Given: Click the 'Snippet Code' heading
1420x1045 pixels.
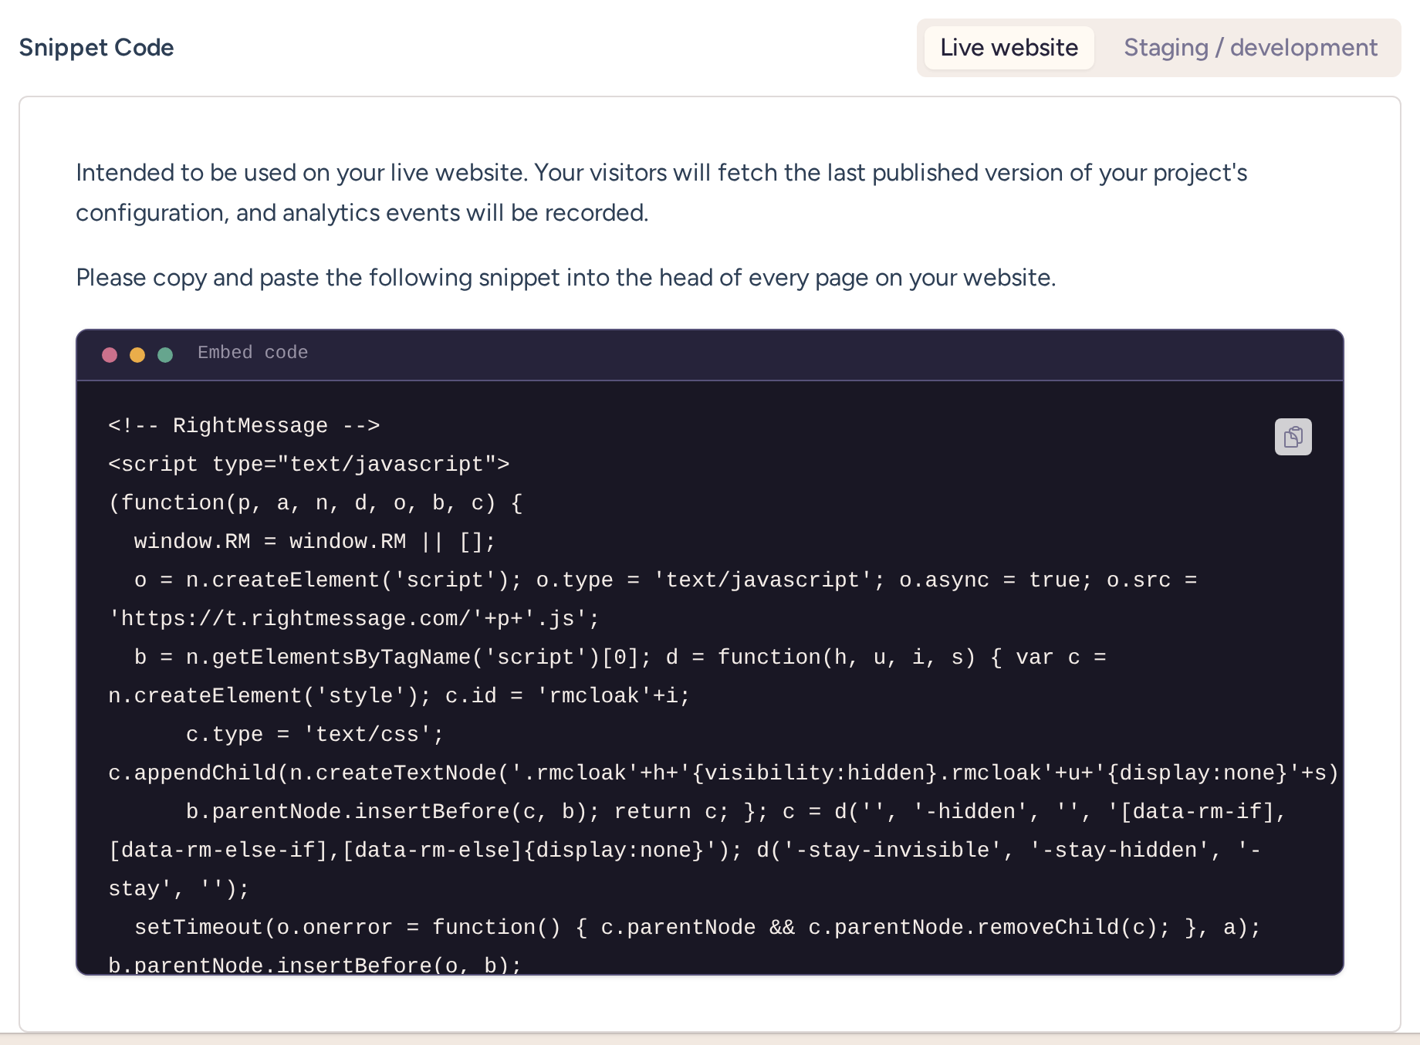Looking at the screenshot, I should click(x=96, y=48).
